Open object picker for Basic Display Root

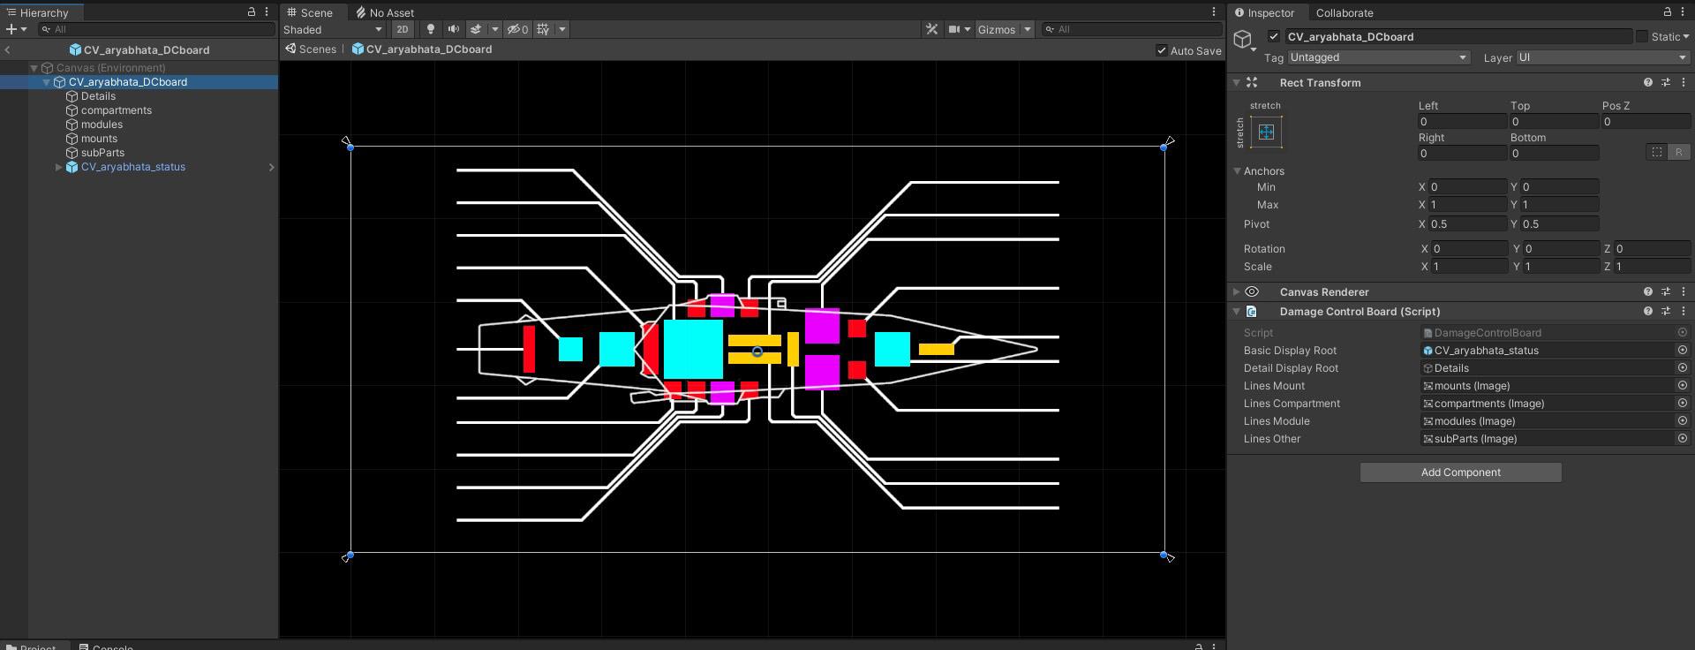click(x=1682, y=350)
